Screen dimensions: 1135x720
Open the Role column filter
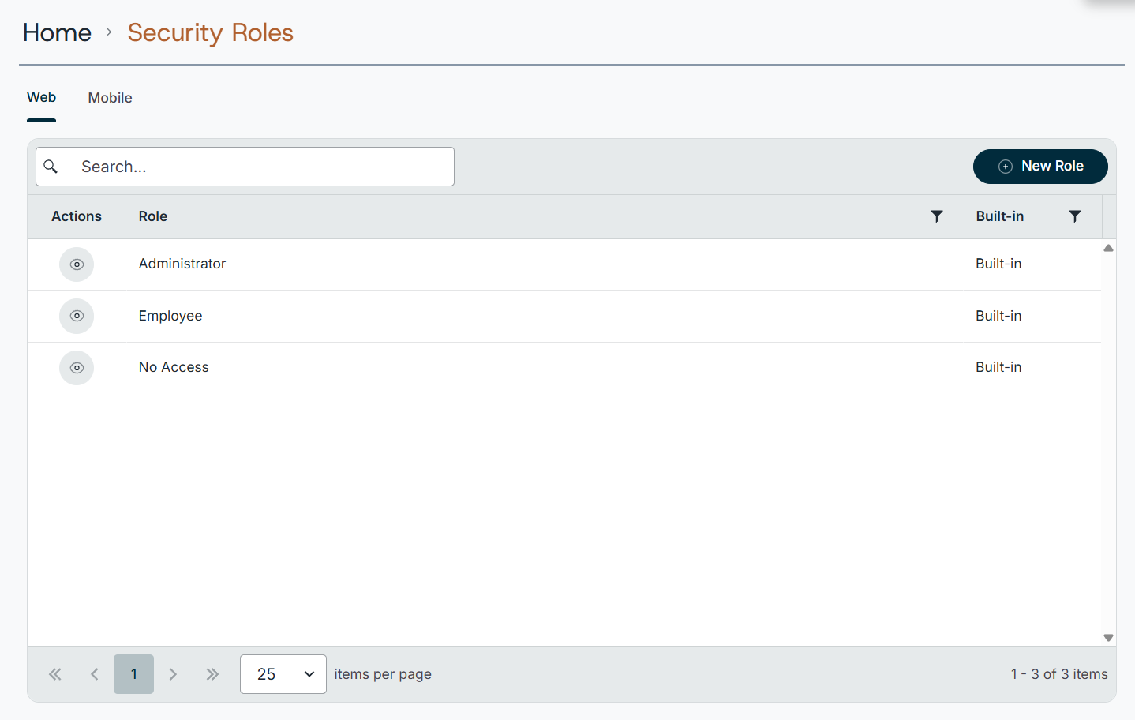pos(937,216)
